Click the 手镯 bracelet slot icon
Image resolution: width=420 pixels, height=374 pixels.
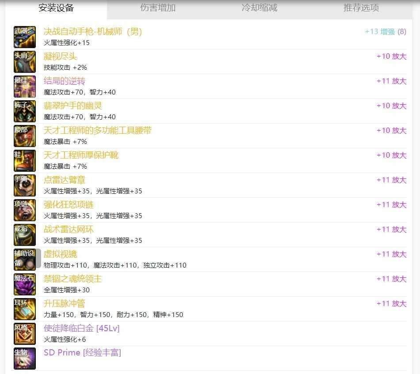coord(25,185)
